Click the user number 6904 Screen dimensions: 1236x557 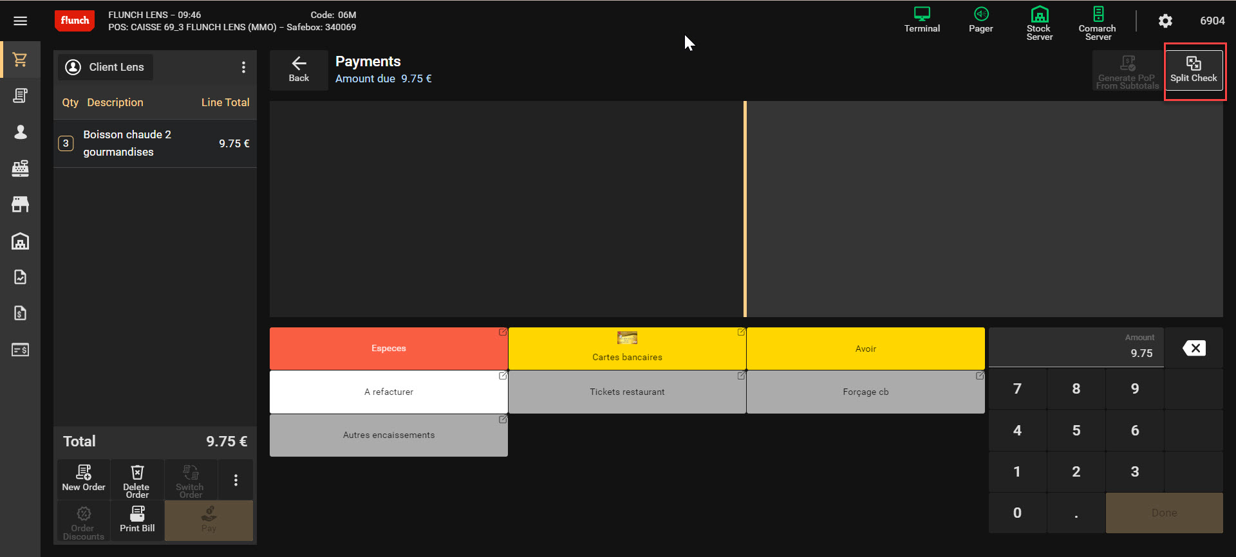click(x=1212, y=21)
